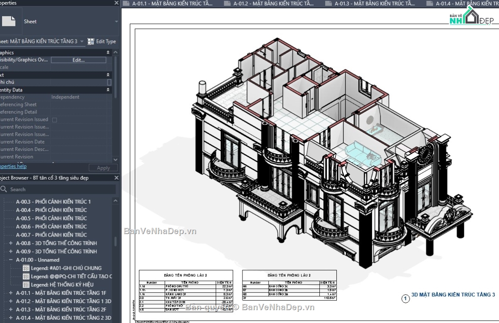The width and height of the screenshot is (499, 323).
Task: Click the Current Revision Date property row
Action: point(56,142)
